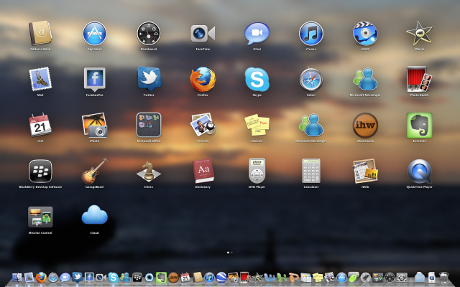This screenshot has height=287, width=460.
Task: Open Google Earth in the Dock
Action: pos(221,277)
